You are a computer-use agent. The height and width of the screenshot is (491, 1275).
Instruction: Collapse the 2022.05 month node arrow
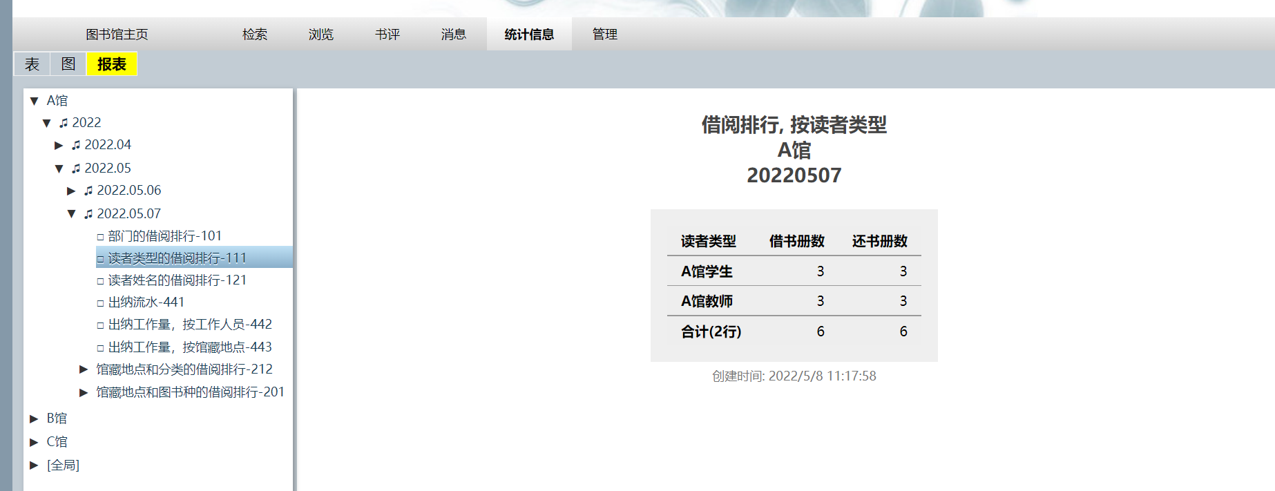pyautogui.click(x=59, y=169)
